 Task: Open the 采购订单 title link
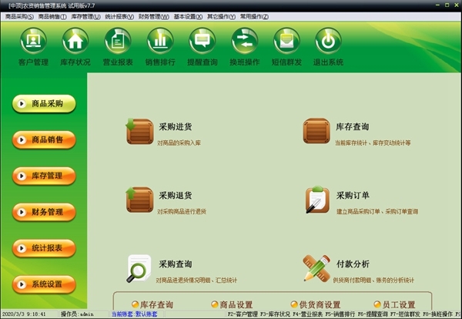(x=353, y=195)
